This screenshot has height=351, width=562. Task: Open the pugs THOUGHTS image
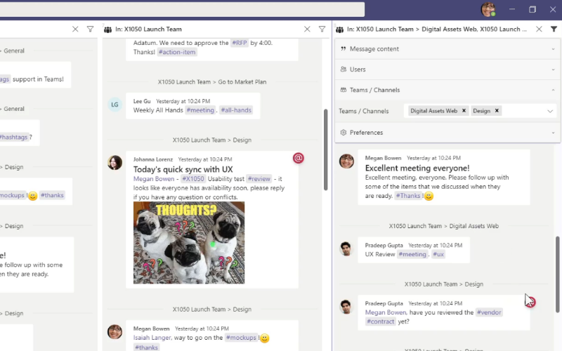189,242
